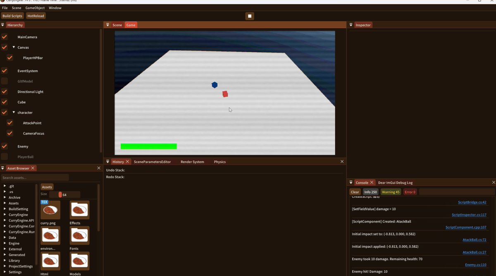496x276 pixels.
Task: Toggle the Error 0 filter
Action: pyautogui.click(x=410, y=192)
